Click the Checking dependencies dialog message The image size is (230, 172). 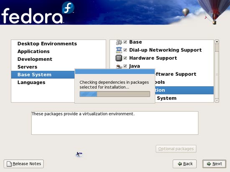tap(114, 85)
